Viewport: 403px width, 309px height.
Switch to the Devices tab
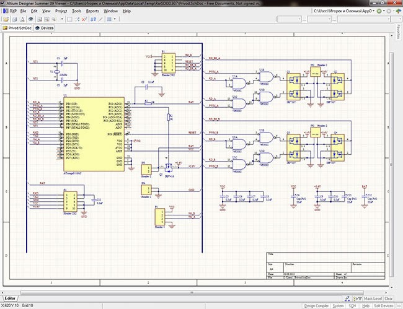coord(44,28)
